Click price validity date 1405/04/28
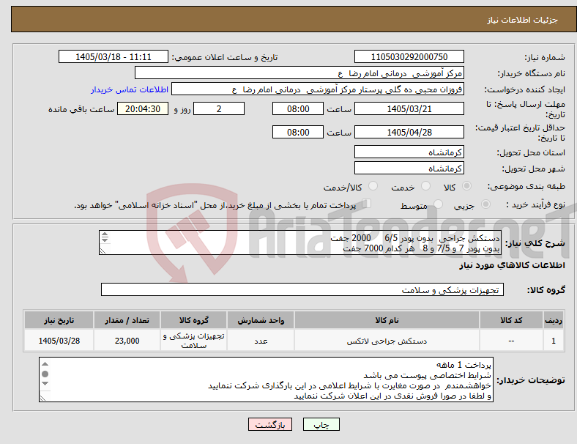This screenshot has width=577, height=444. pyautogui.click(x=409, y=132)
